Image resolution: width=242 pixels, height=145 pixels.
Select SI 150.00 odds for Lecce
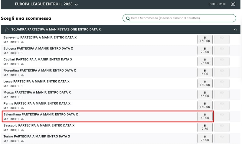(x=205, y=83)
